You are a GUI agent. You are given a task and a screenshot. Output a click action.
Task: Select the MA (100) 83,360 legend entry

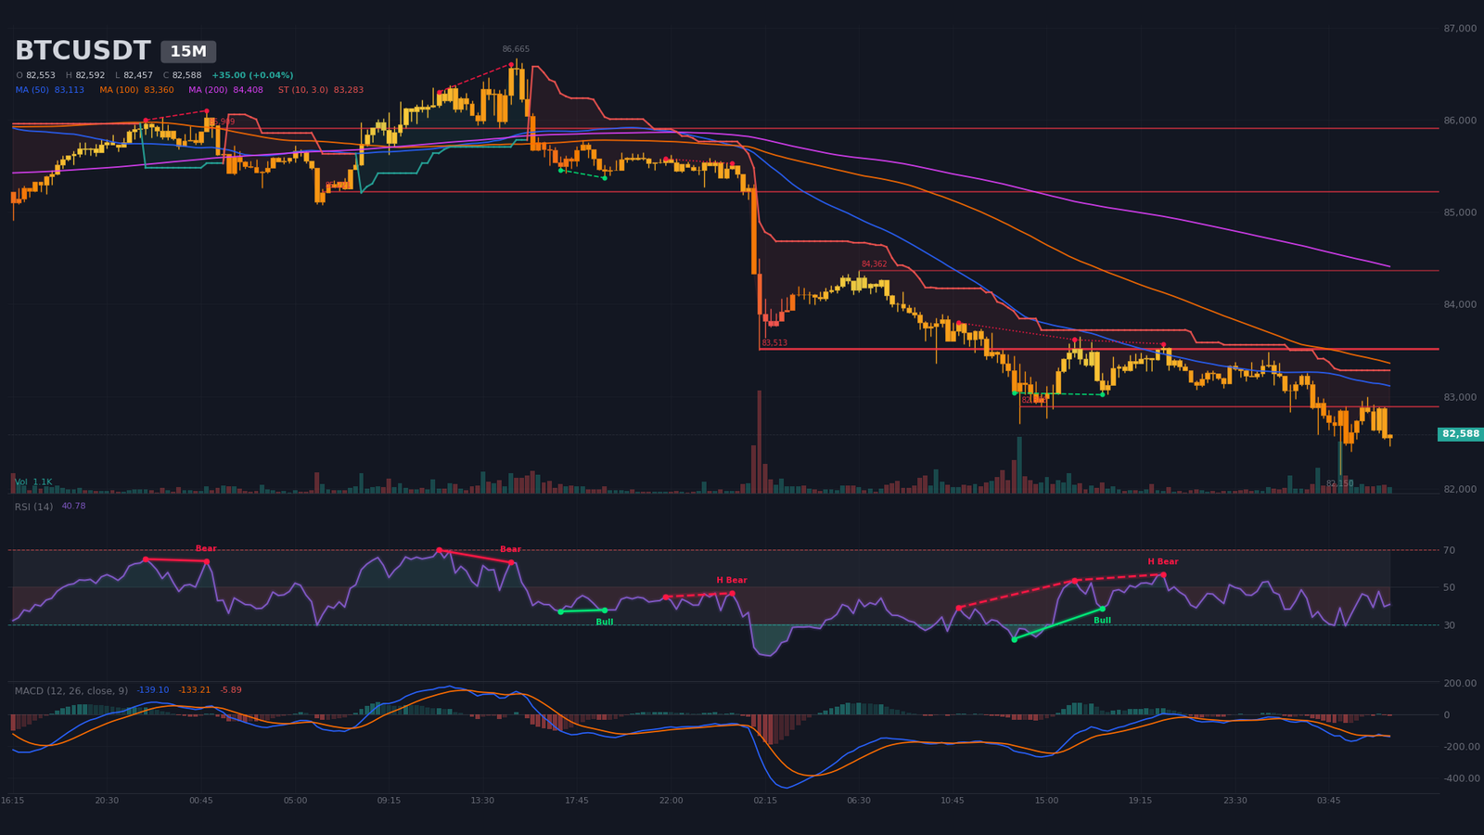point(137,90)
